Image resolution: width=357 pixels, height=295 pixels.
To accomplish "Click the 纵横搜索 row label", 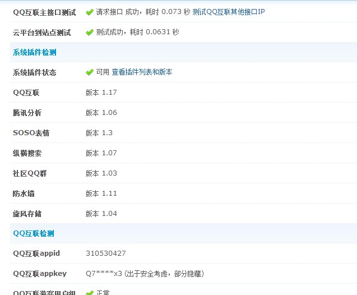I will [x=27, y=153].
